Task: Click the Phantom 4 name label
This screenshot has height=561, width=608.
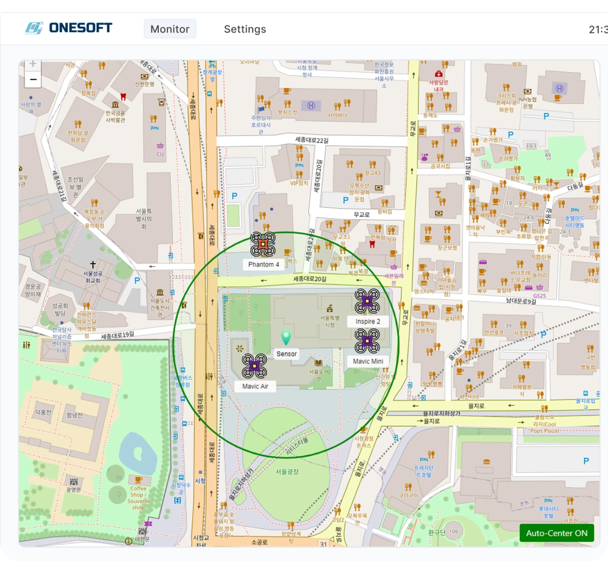Action: [264, 265]
